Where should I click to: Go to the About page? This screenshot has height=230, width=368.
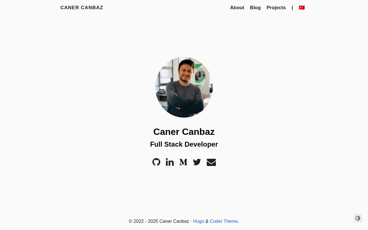pos(237,8)
